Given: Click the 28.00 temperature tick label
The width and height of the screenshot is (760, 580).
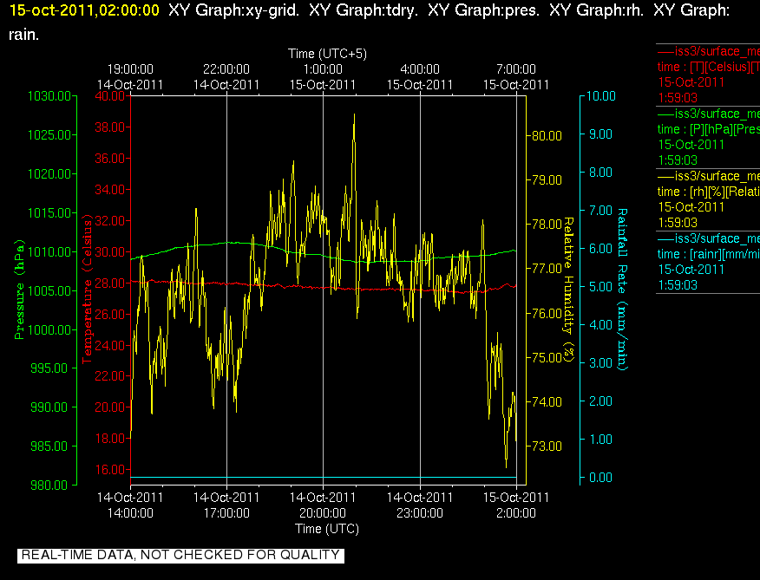Looking at the screenshot, I should coord(110,283).
